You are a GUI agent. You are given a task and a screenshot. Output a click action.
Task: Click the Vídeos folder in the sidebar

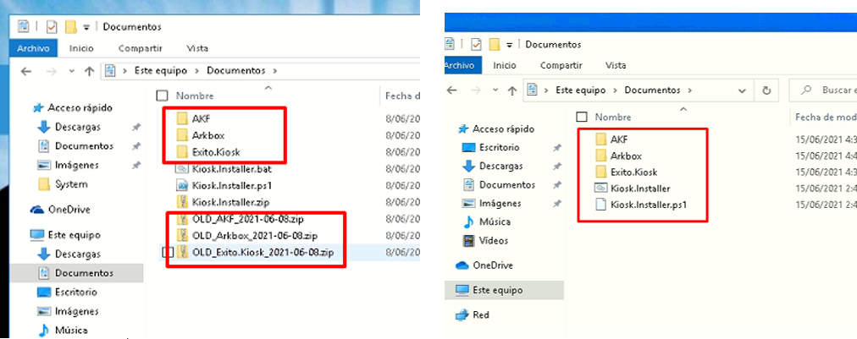(x=493, y=240)
